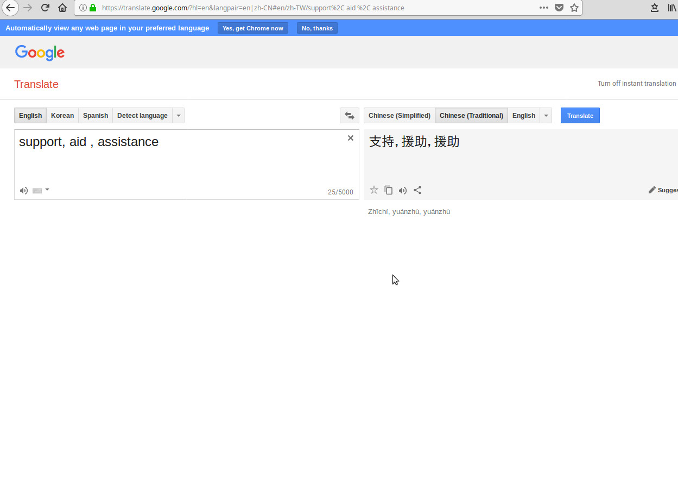Viewport: 678px width, 479px height.
Task: Click the pencil Suggest an edit icon
Action: click(x=652, y=190)
